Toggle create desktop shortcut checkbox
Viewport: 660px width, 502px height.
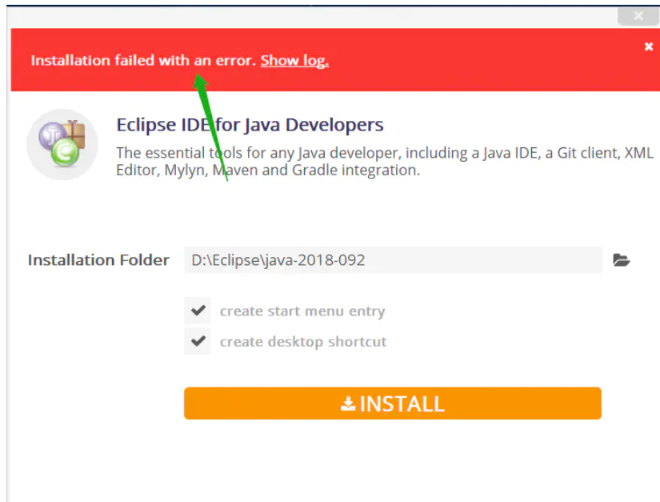[198, 341]
